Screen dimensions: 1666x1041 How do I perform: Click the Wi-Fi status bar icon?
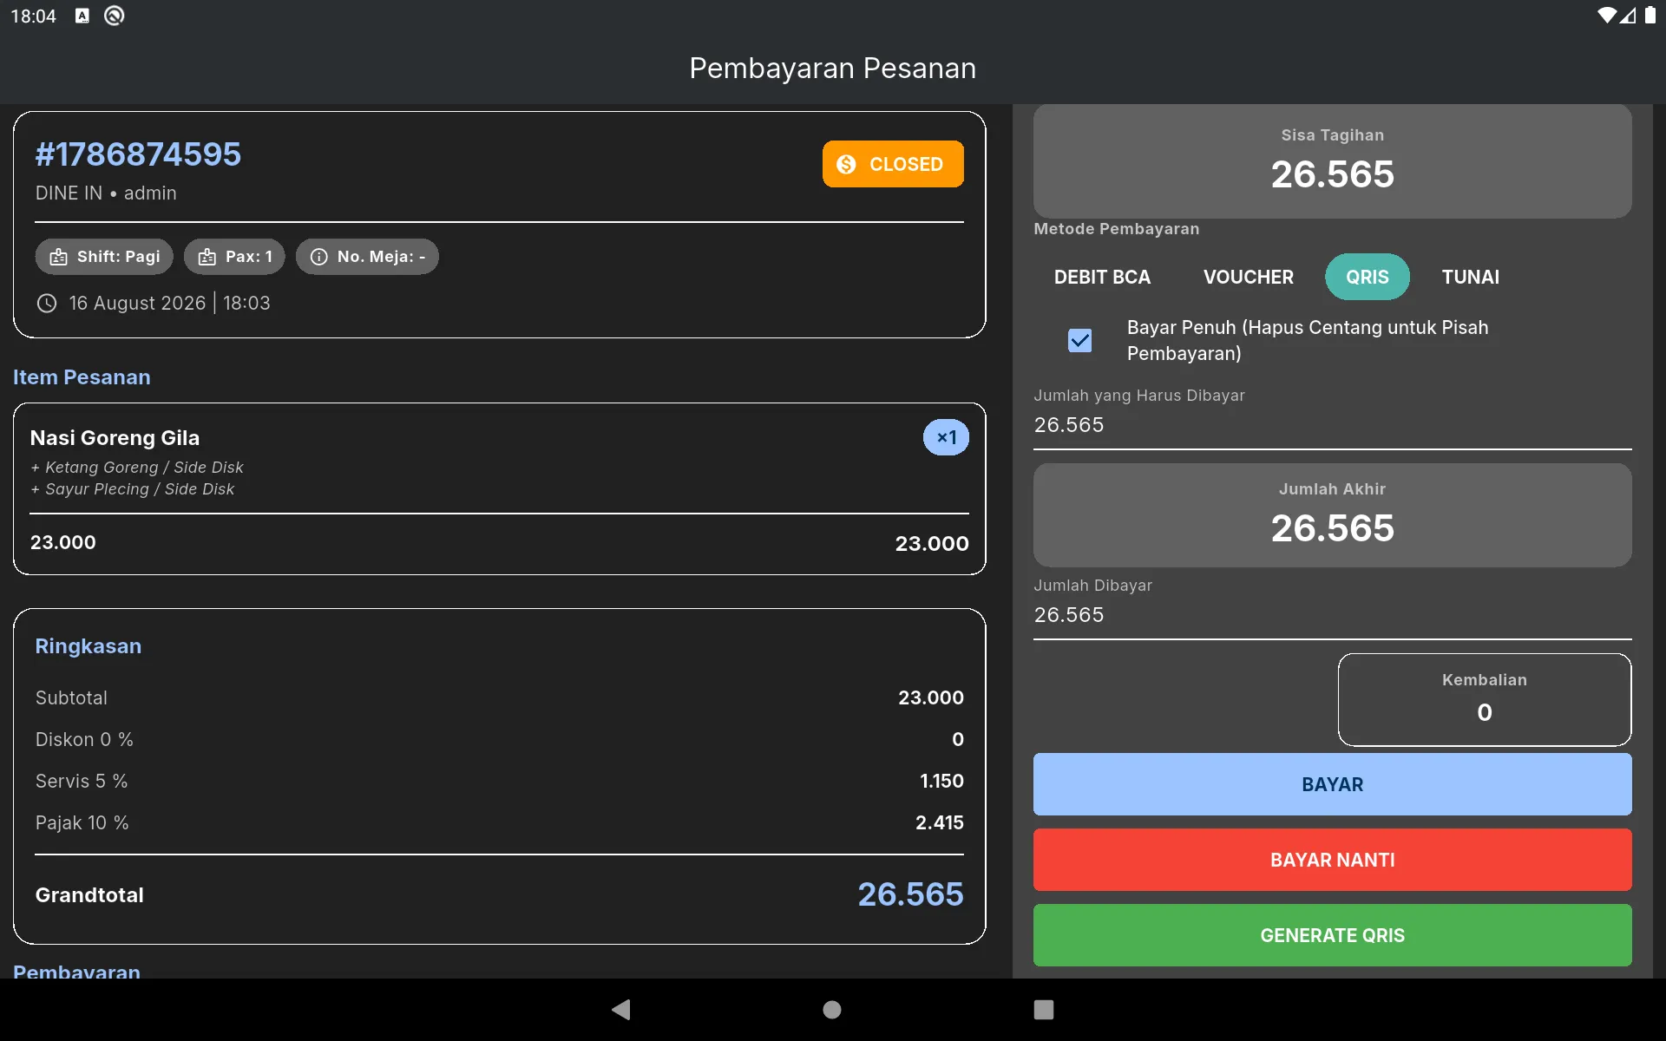point(1607,16)
